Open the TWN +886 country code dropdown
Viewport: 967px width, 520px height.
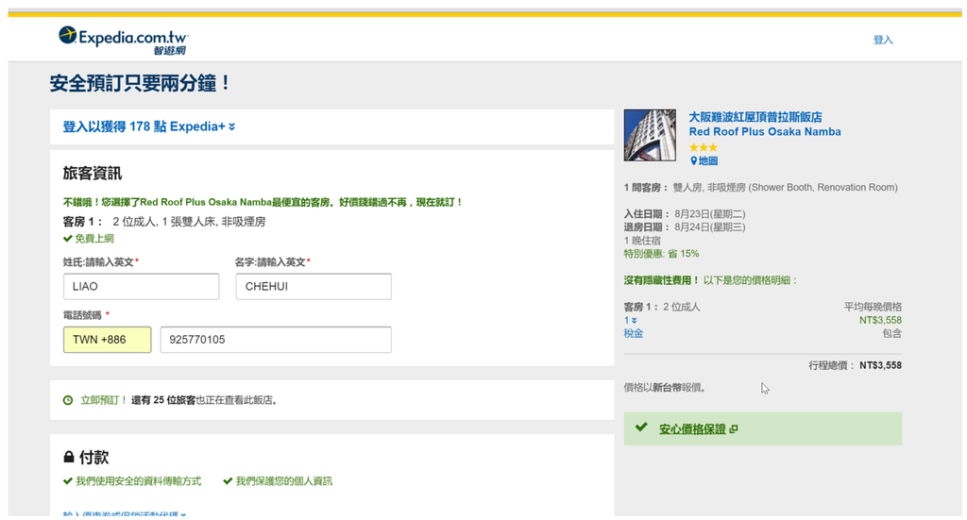(x=108, y=340)
